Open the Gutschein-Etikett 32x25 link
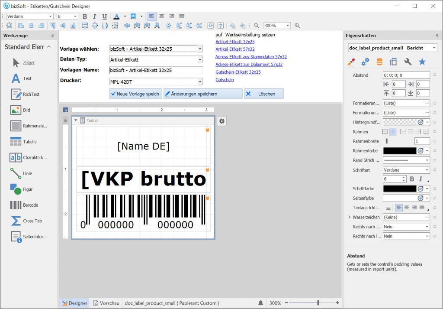443x309 pixels. coord(238,72)
